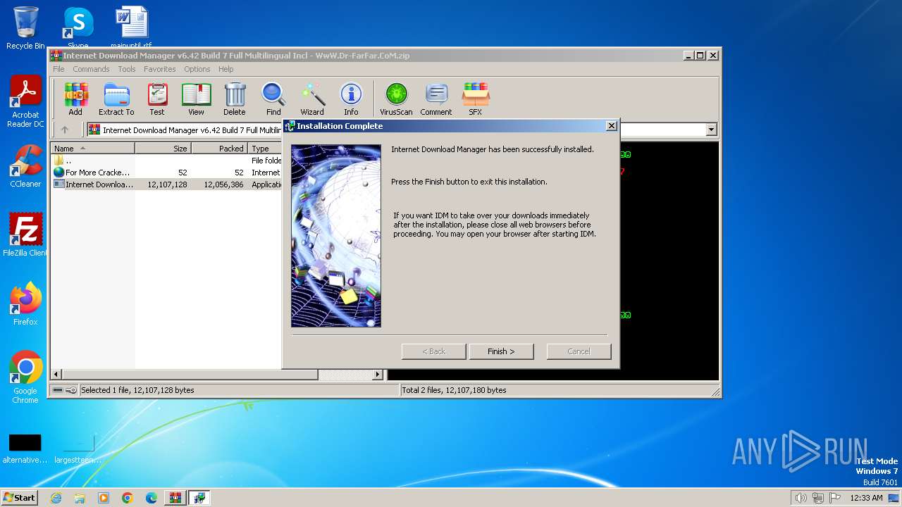The height and width of the screenshot is (507, 902).
Task: Click Chrome icon in the taskbar
Action: click(128, 498)
